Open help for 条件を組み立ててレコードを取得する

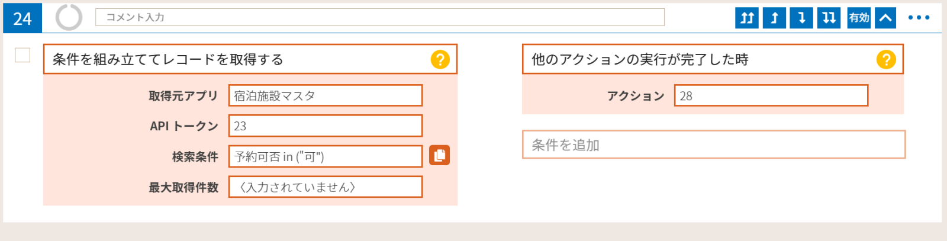(x=440, y=59)
